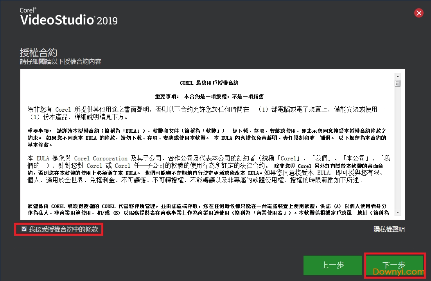This screenshot has width=431, height=281.
Task: Click the paragraph starting 本 EULA 是您與 Corel Corporation
Action: [x=209, y=169]
